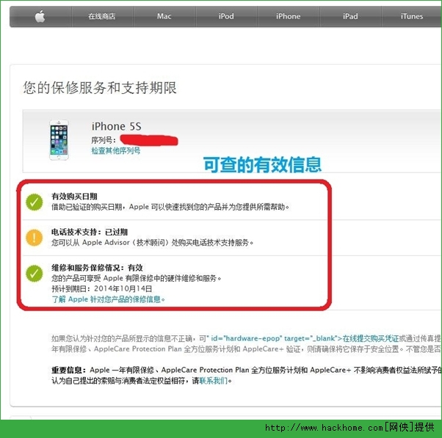Viewport: 442px width, 438px height.
Task: Click the 有效购买日期 heading
Action: pos(74,197)
